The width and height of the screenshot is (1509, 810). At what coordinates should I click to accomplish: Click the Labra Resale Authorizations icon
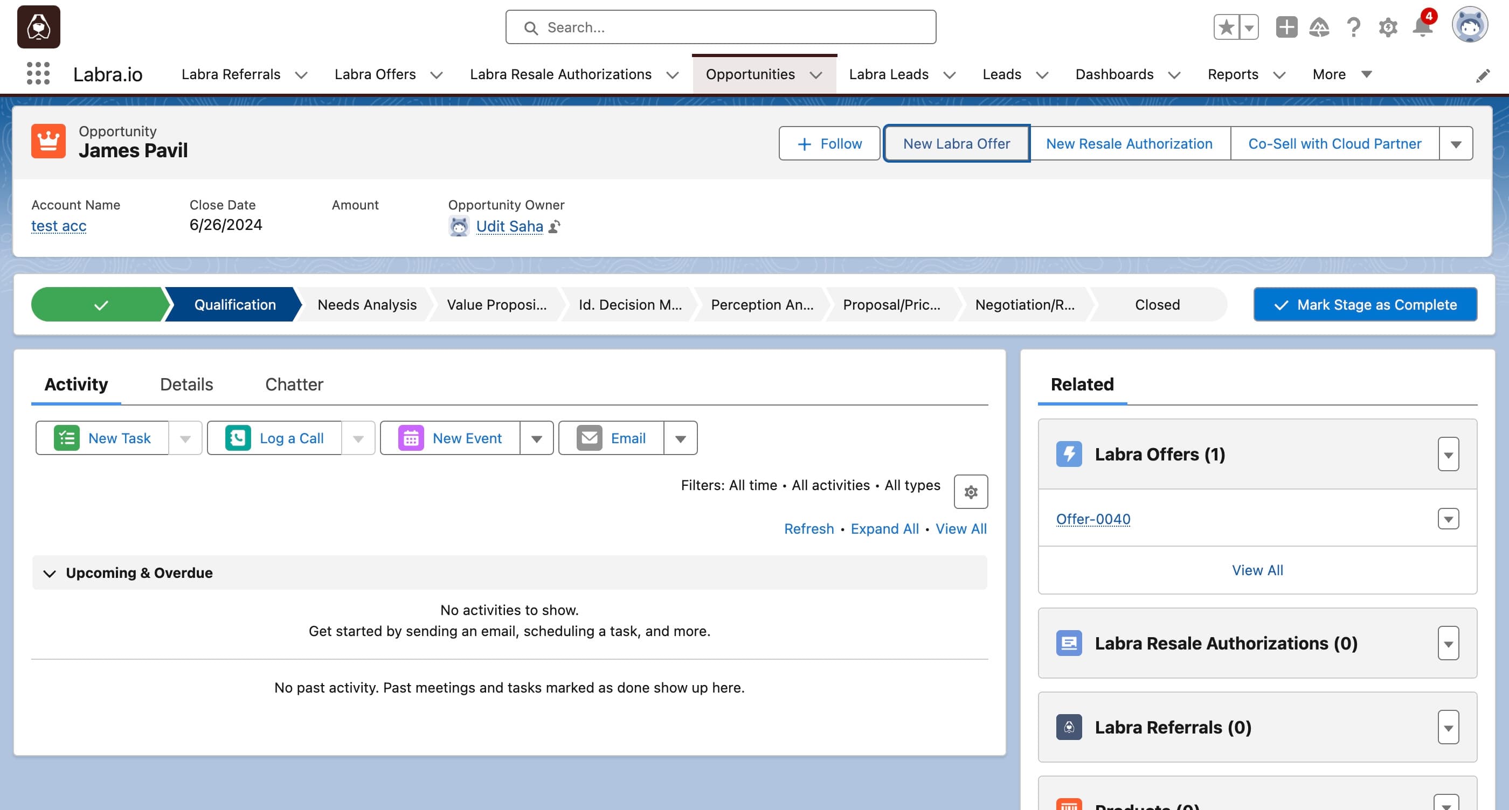coord(1069,643)
